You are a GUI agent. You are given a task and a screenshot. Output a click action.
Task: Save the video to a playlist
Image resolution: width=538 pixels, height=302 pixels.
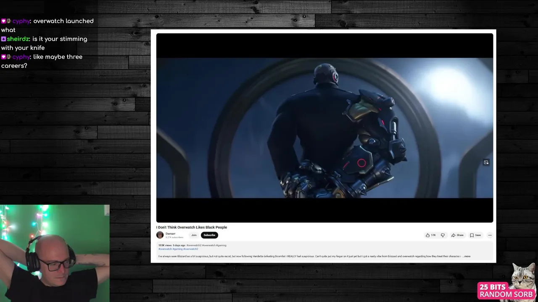click(x=475, y=235)
